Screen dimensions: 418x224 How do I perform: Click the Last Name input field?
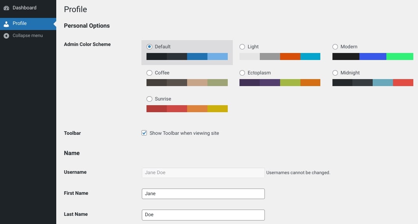click(203, 215)
